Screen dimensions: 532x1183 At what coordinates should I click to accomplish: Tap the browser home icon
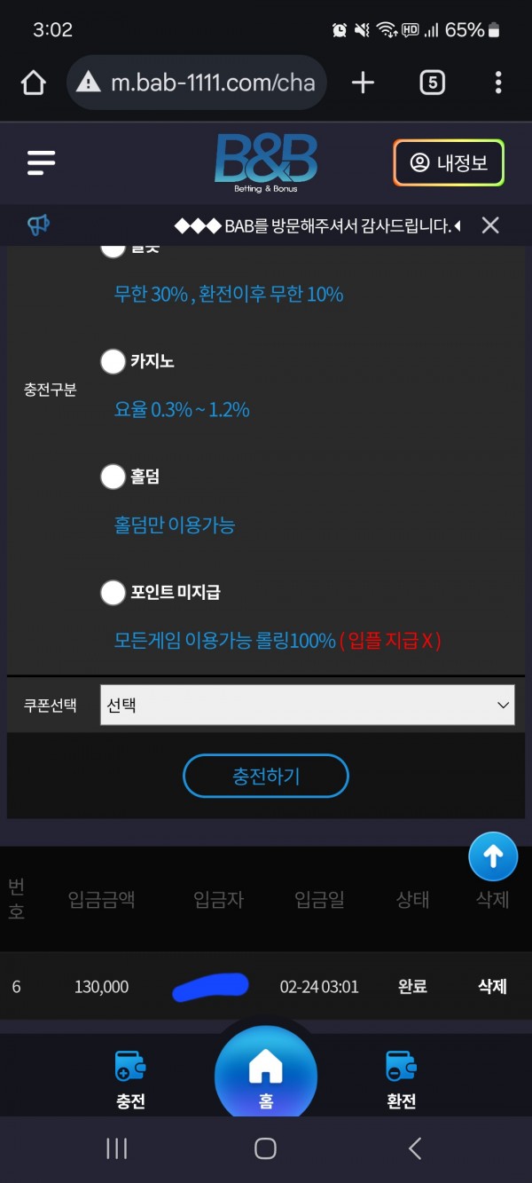pos(33,83)
